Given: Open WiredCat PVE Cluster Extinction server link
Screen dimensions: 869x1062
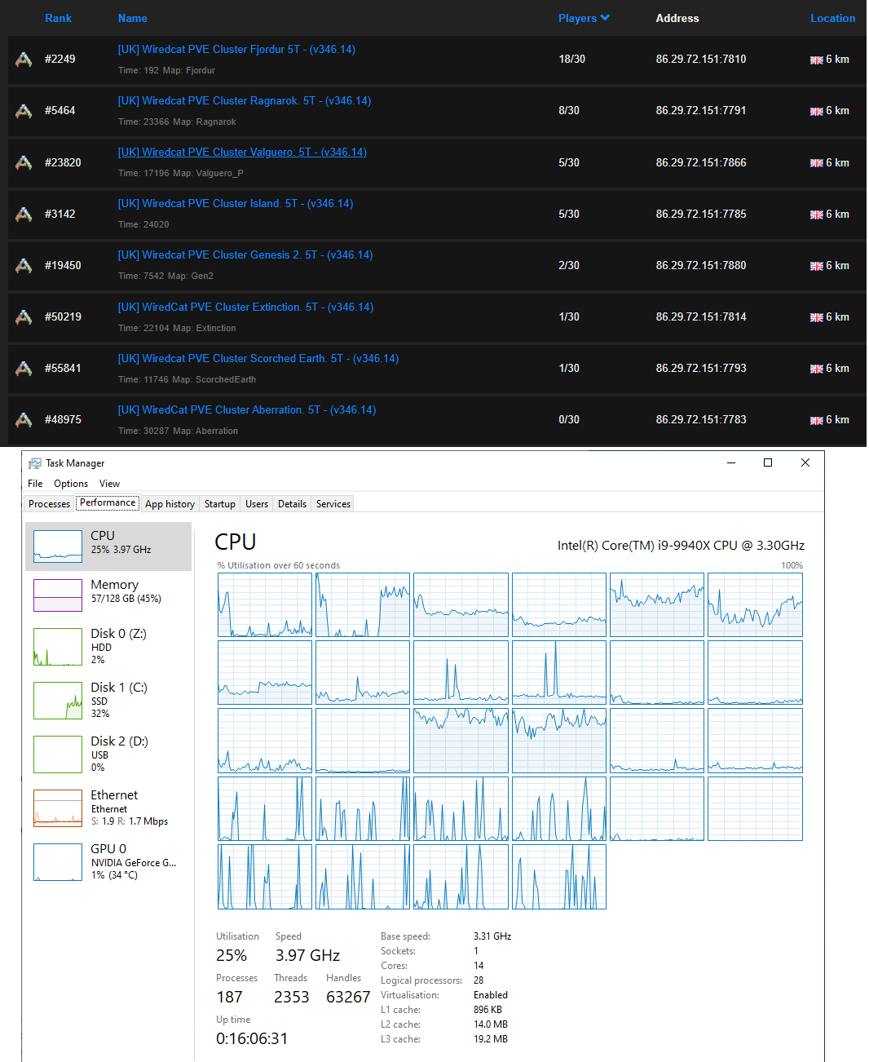Looking at the screenshot, I should pyautogui.click(x=245, y=308).
